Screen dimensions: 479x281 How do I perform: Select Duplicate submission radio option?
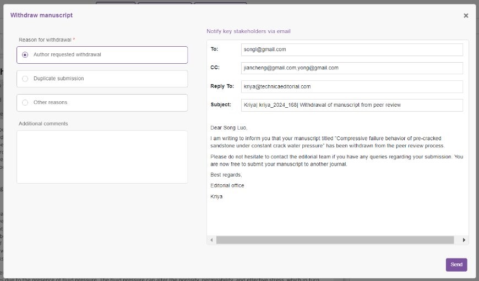point(25,79)
